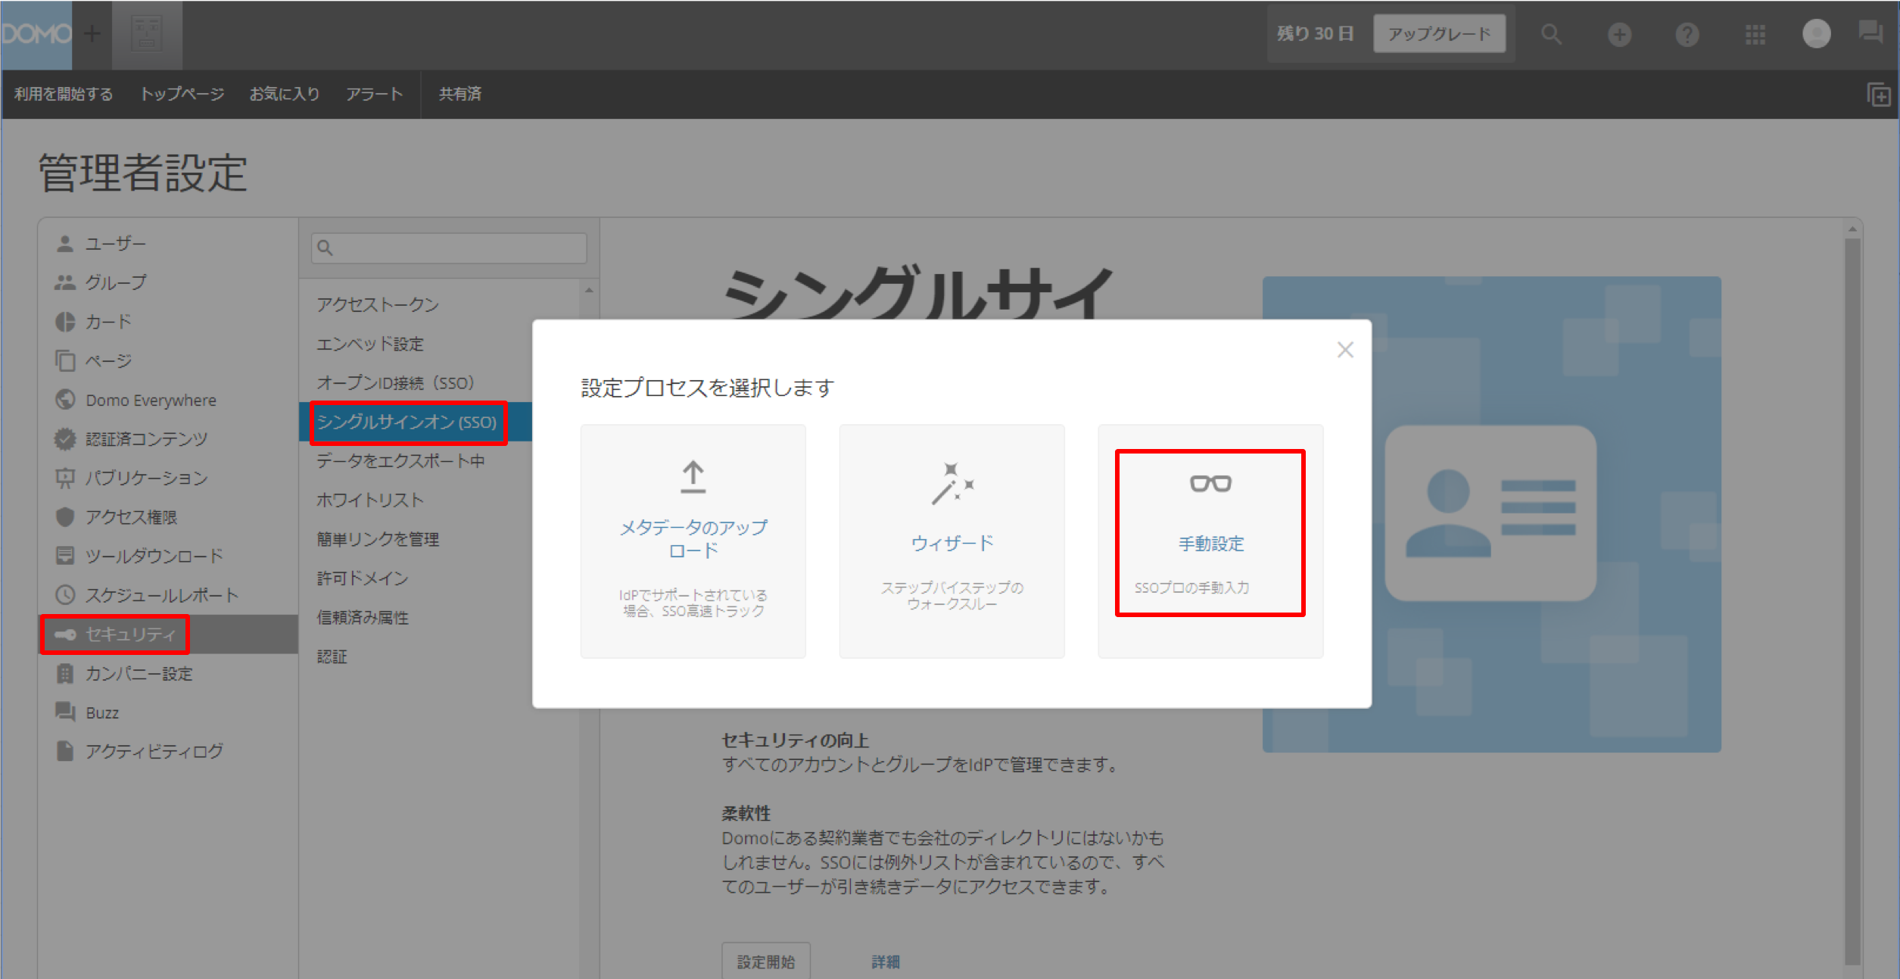The image size is (1900, 979).
Task: Click the pages icon beside ページ
Action: [x=65, y=361]
